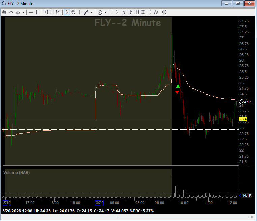257x221 pixels.
Task: Click the red down-arrow trade marker
Action: pyautogui.click(x=177, y=92)
